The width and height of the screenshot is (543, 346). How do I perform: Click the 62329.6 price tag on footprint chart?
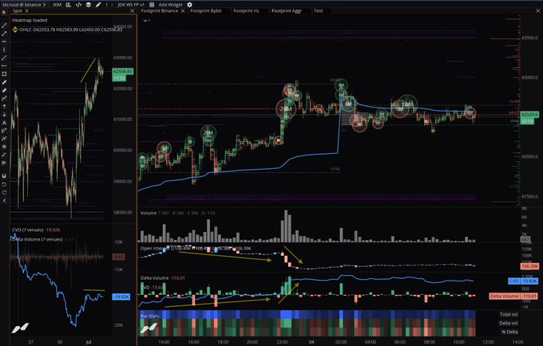click(x=529, y=115)
